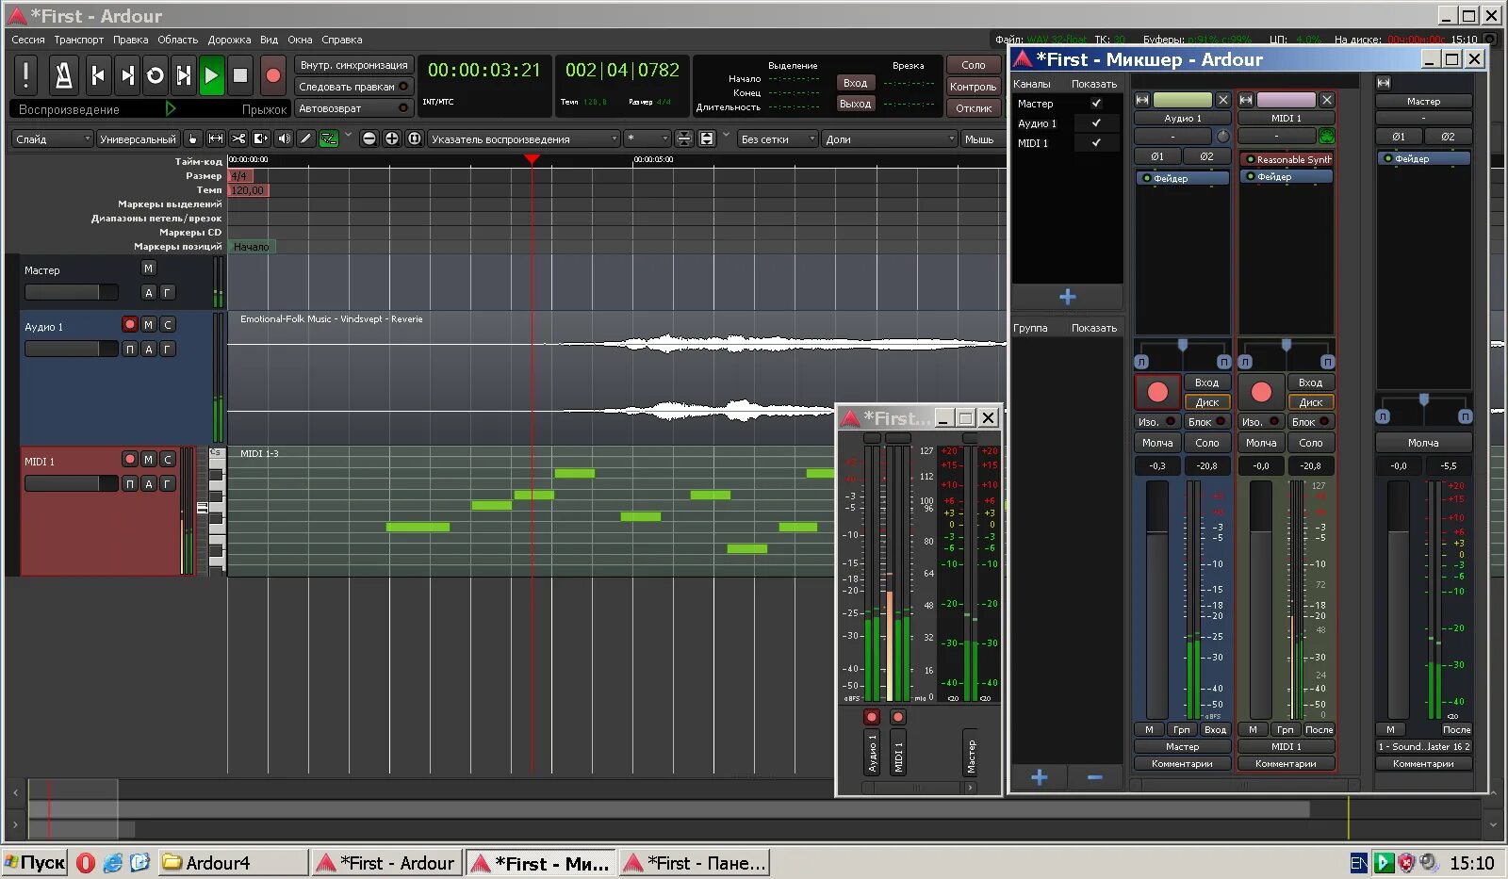Toggle loop playback icon in transport bar
Viewport: 1508px width, 879px height.
tap(156, 75)
